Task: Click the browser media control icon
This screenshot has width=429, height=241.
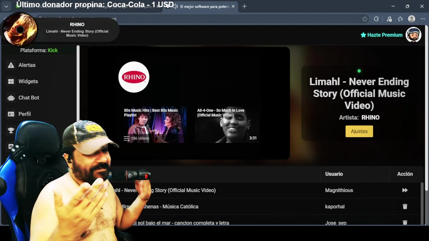Action: coord(389,19)
